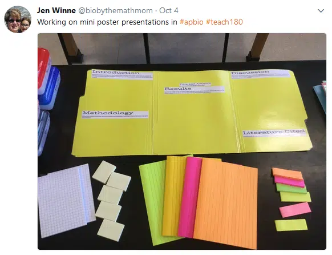Open the Oct 4 tweet timestamp
Viewport: 332px width, 255px height.
click(169, 10)
